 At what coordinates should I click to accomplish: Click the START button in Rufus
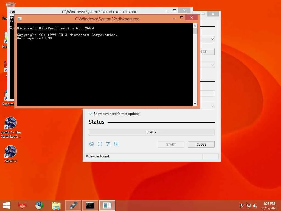coord(171,145)
